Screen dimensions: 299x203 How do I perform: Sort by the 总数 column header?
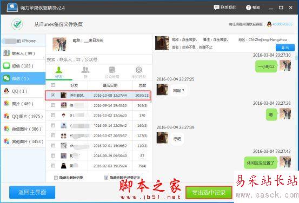click(x=142, y=85)
